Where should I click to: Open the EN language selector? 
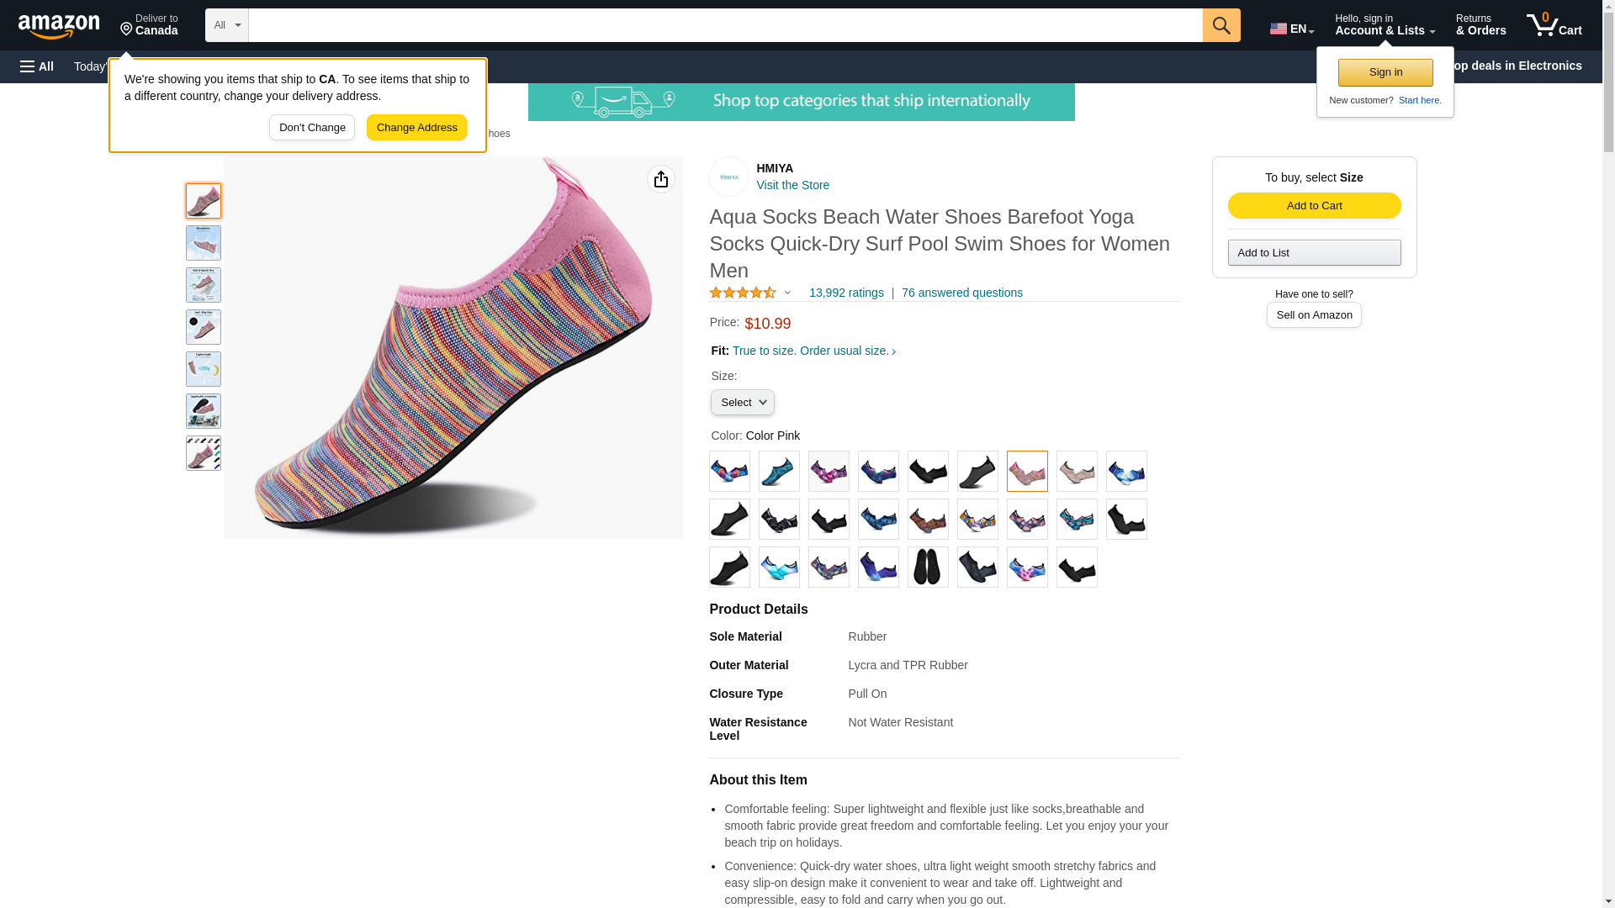coord(1291,29)
